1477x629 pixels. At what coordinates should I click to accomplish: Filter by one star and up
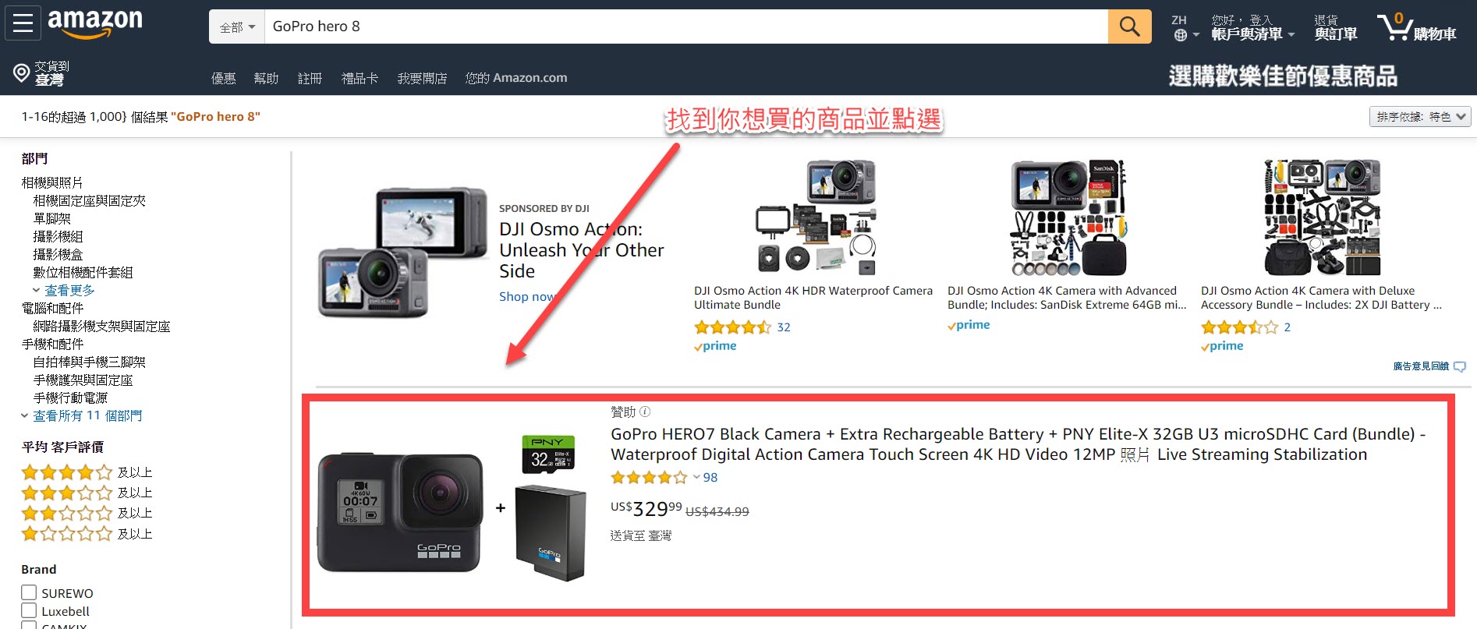pos(87,534)
